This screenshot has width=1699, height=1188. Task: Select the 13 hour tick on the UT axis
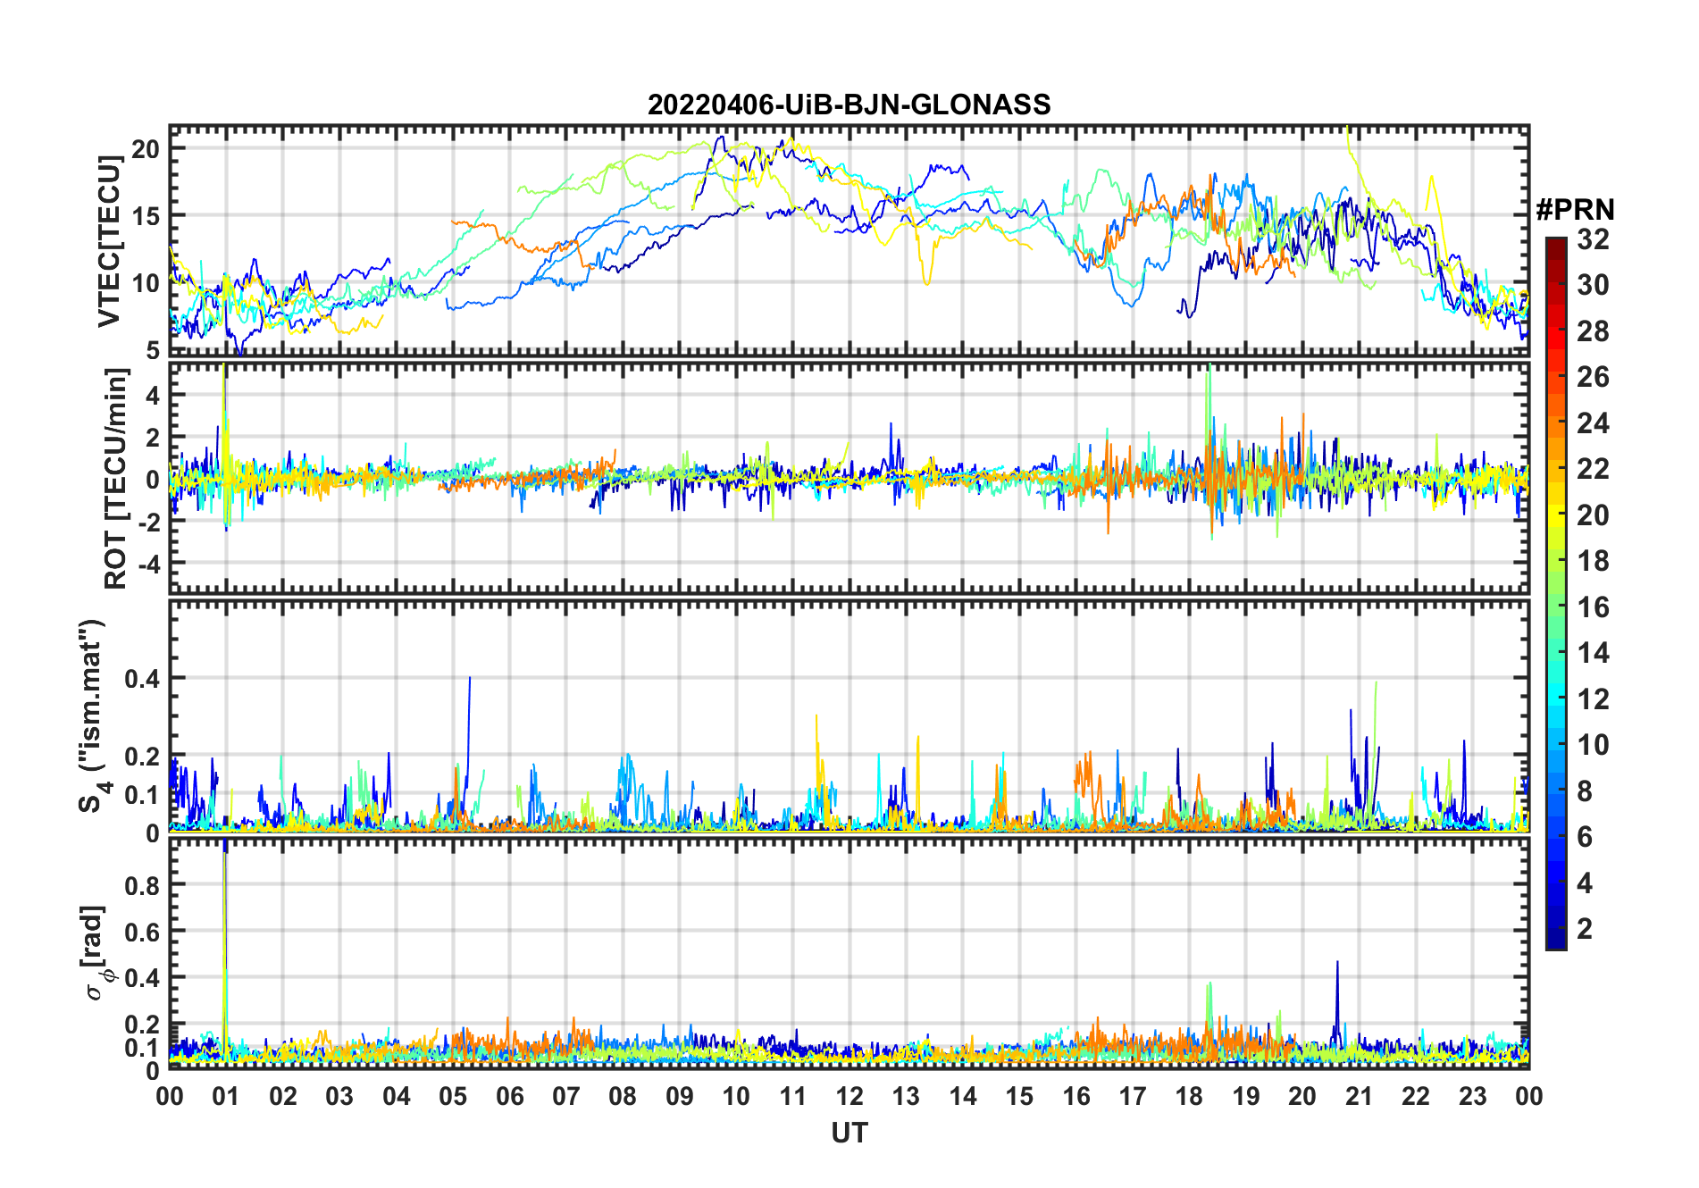(906, 1096)
